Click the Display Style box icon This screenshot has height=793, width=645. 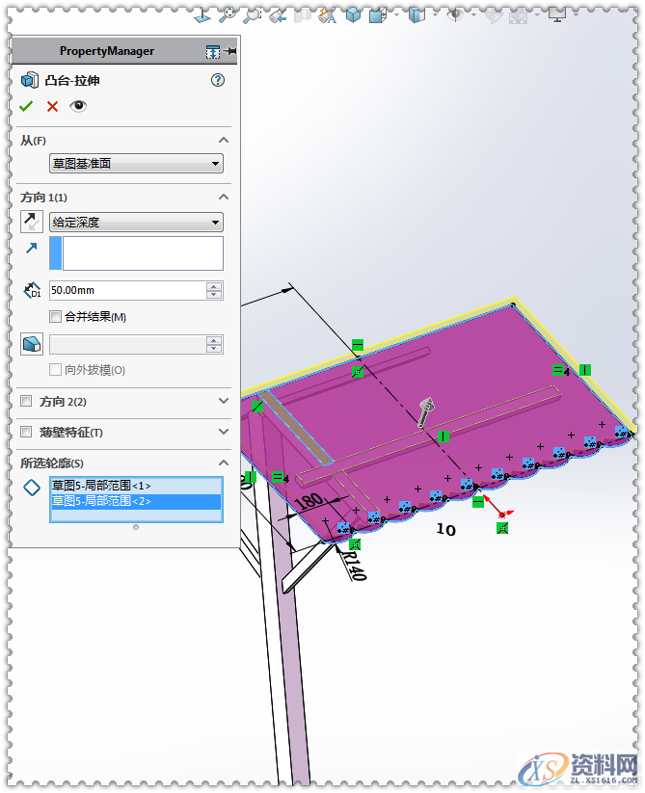click(417, 15)
